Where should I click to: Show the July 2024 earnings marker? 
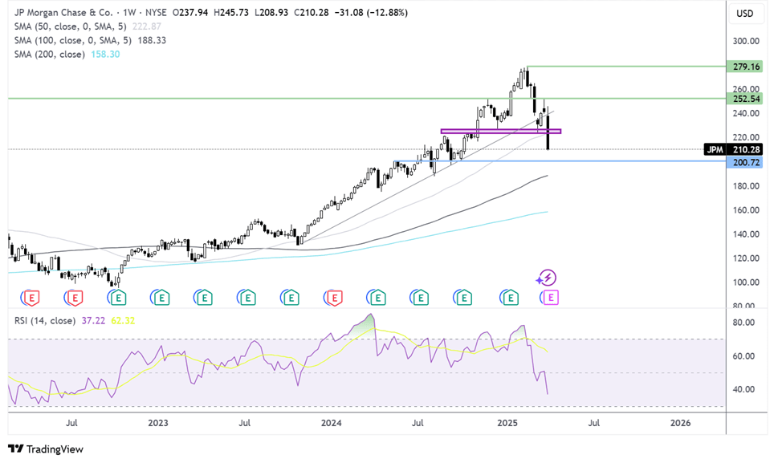(420, 298)
